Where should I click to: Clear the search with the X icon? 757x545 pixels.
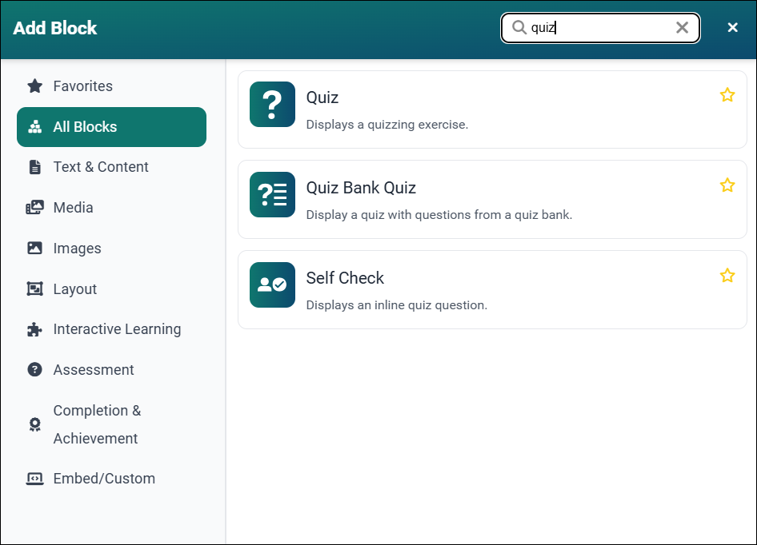click(x=682, y=27)
